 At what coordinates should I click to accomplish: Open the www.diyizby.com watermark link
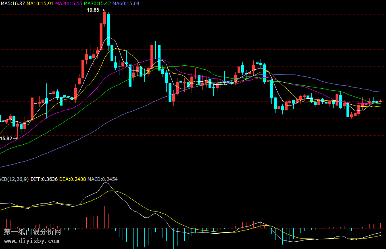pyautogui.click(x=31, y=241)
